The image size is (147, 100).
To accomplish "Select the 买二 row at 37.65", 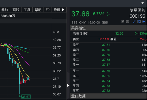I will pyautogui.click(x=108, y=76).
